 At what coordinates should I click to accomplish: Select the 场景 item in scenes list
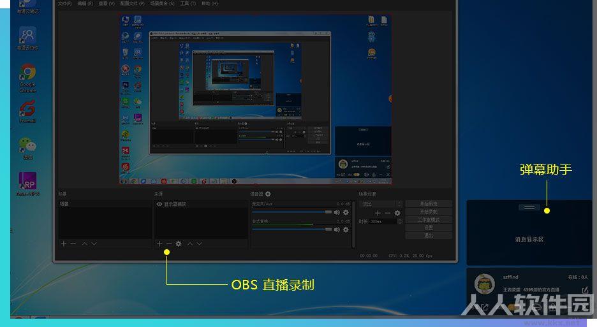point(105,204)
